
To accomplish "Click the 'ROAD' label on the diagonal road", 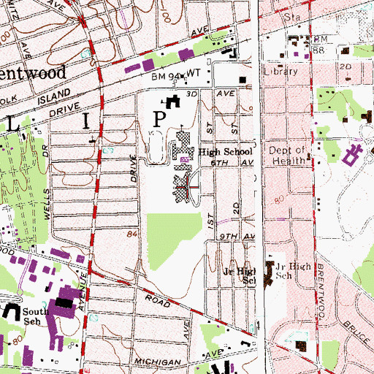I will pyautogui.click(x=158, y=301).
